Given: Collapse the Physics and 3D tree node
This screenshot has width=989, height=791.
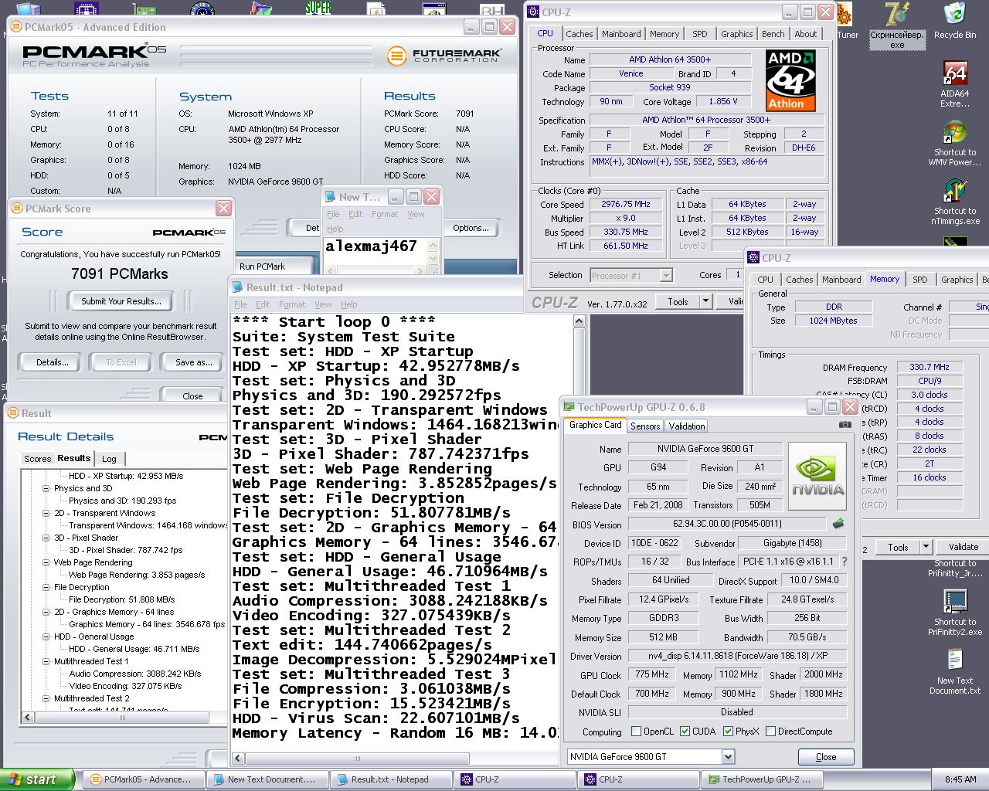Looking at the screenshot, I should point(46,488).
